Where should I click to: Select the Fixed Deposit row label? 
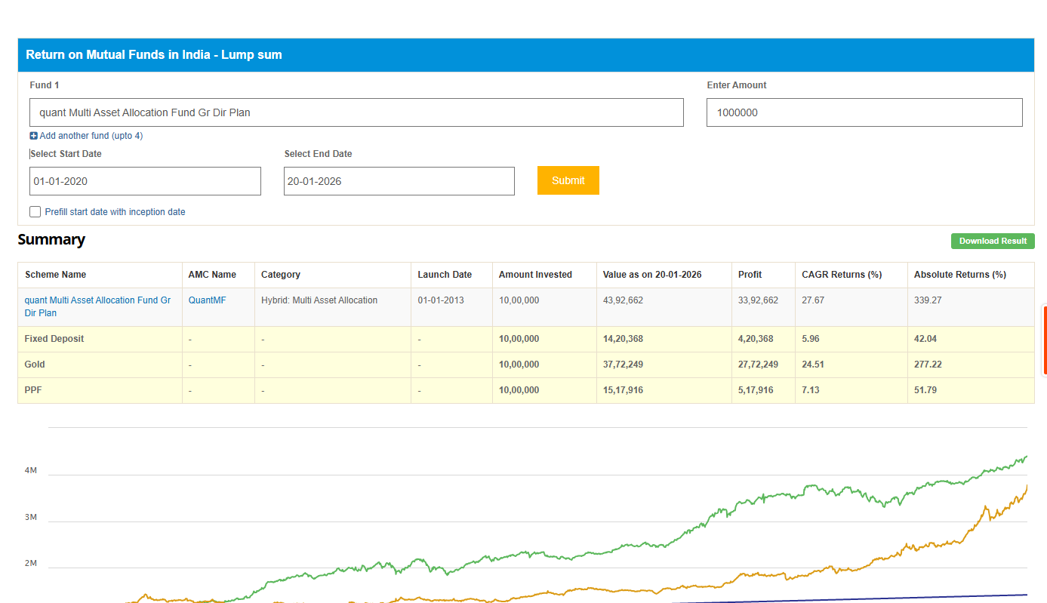click(x=54, y=339)
